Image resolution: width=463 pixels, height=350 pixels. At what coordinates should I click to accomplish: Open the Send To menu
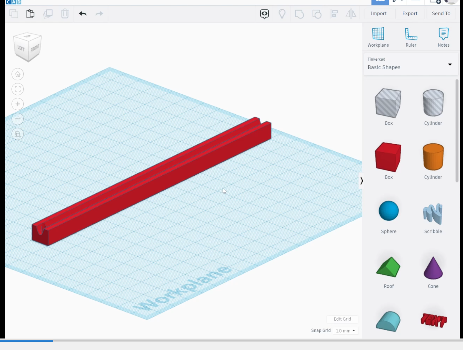tap(441, 13)
